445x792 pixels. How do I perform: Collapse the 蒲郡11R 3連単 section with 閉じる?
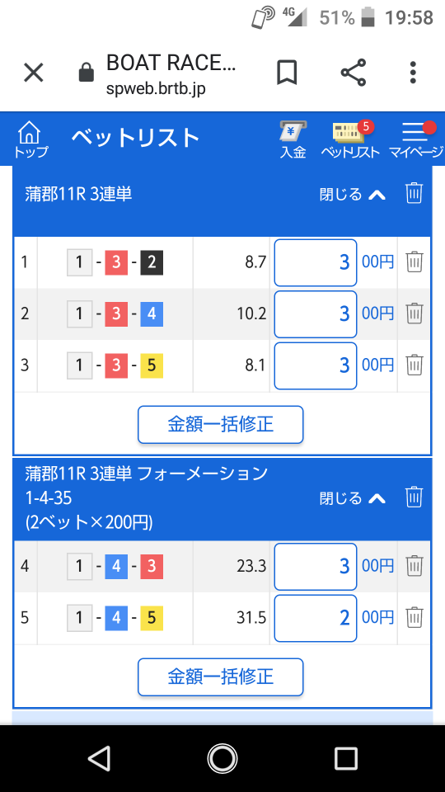[353, 194]
